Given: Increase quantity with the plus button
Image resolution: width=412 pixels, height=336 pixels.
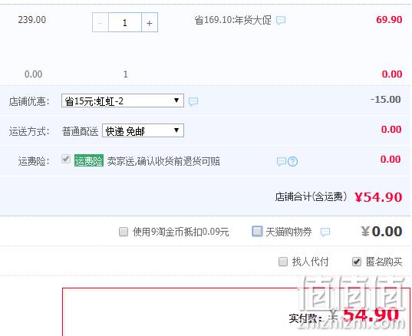Looking at the screenshot, I should (150, 23).
